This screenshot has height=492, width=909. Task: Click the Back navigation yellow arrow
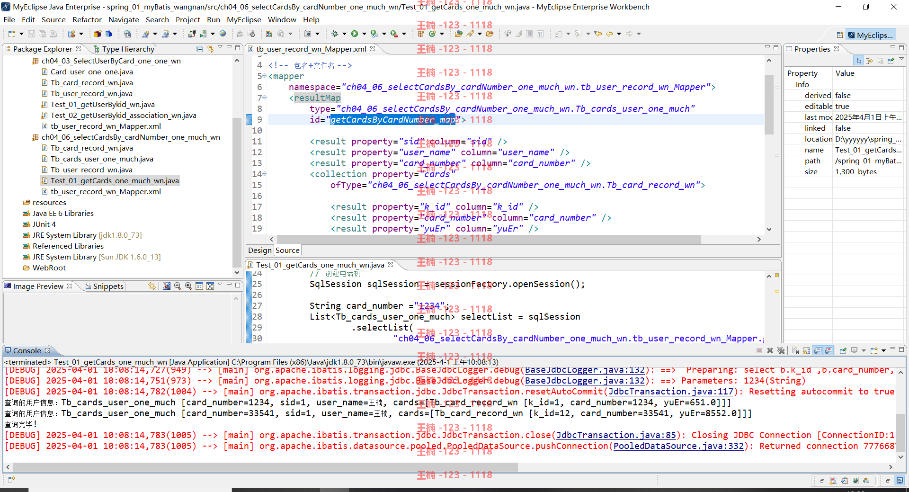(609, 34)
